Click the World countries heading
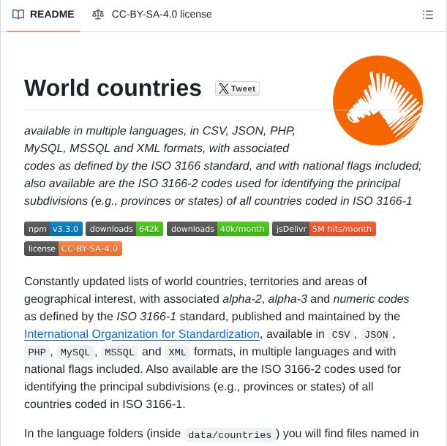The height and width of the screenshot is (446, 447). click(x=113, y=88)
